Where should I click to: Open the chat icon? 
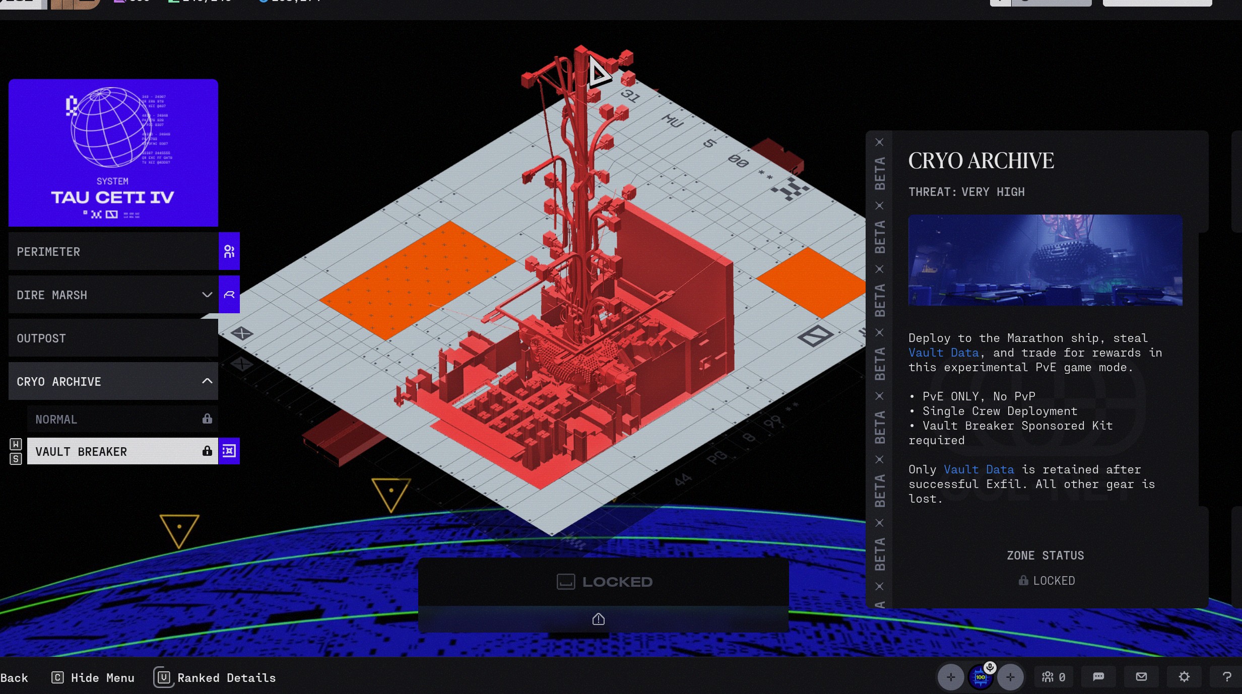(1099, 677)
